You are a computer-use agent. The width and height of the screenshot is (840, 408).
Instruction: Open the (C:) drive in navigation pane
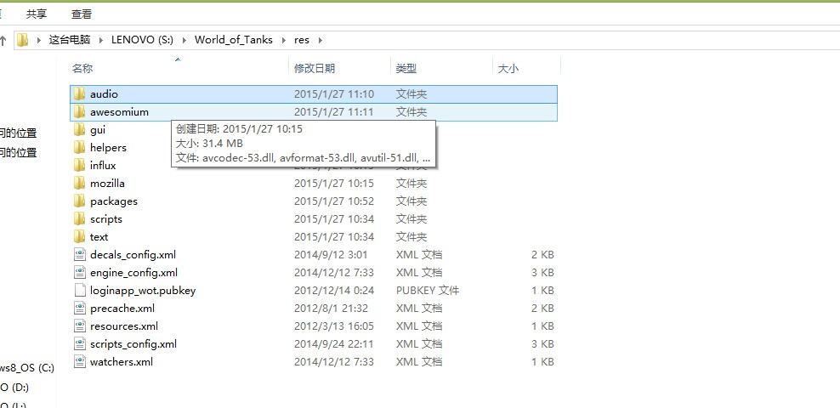[27, 368]
